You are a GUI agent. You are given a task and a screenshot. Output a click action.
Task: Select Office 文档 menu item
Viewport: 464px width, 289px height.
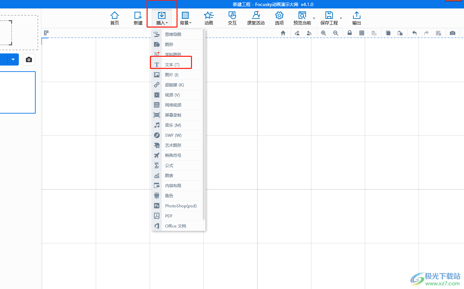(x=178, y=226)
